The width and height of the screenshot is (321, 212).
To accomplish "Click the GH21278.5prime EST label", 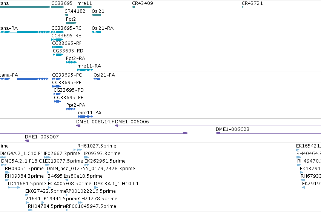I will click(98, 199).
